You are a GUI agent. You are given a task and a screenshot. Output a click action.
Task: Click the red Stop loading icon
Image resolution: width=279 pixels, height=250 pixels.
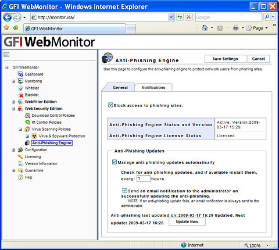[x=189, y=17]
